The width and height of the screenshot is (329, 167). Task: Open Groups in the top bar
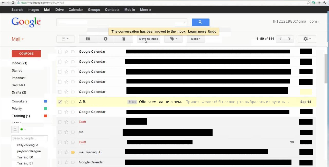(94, 10)
